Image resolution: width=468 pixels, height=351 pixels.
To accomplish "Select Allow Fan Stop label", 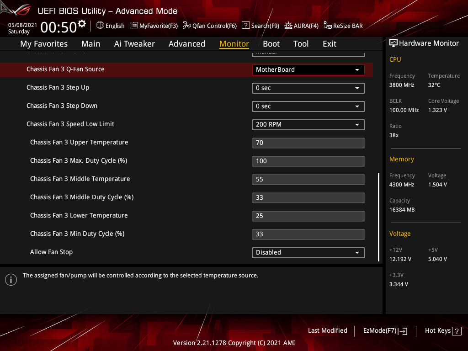I will pyautogui.click(x=51, y=252).
